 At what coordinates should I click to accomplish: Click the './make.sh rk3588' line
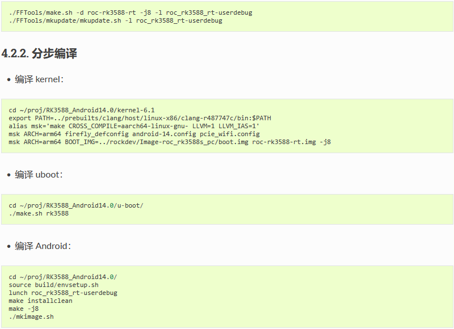tap(39, 213)
